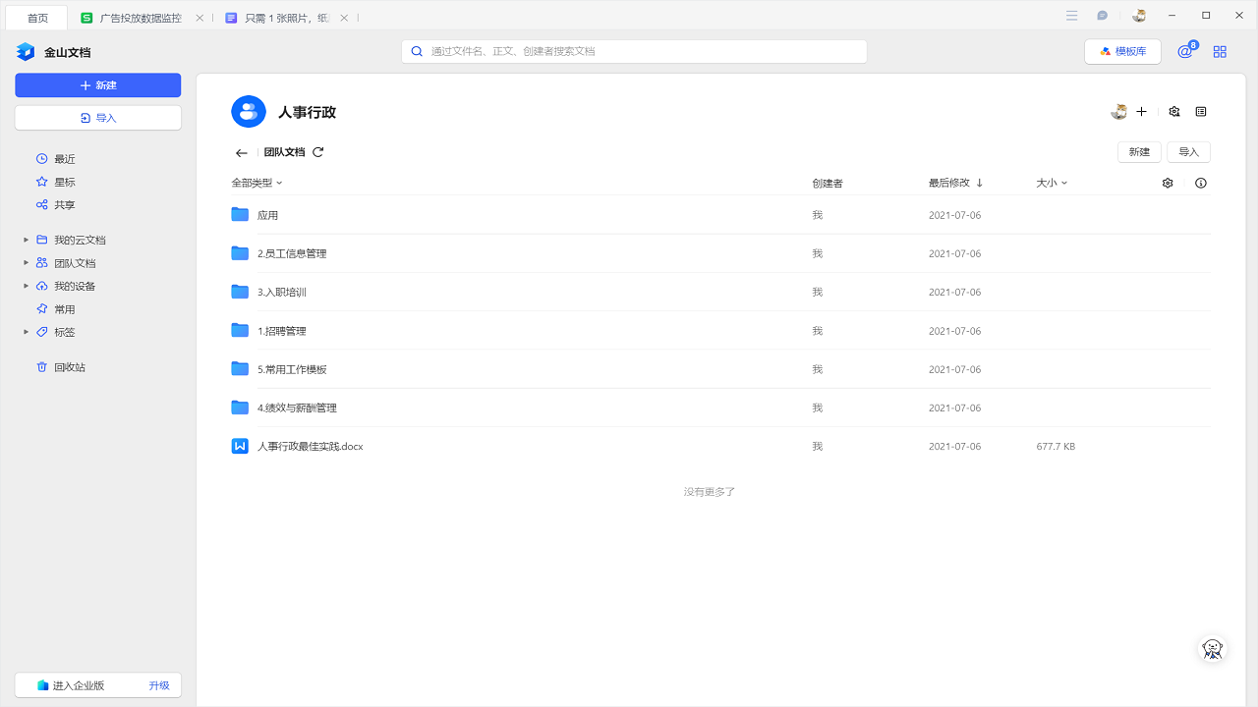
Task: Click the add member plus icon beside avatars
Action: [1141, 111]
